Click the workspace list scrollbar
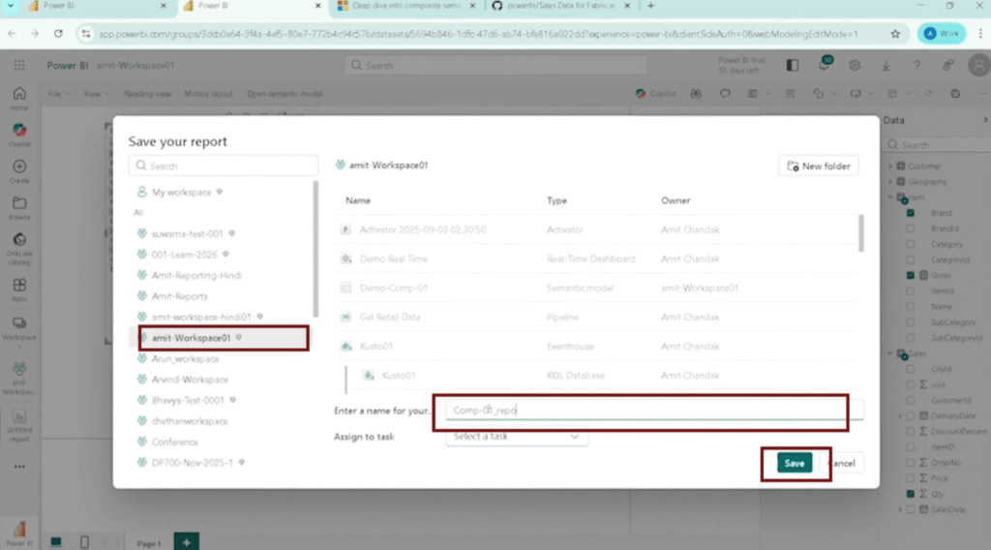 315,249
